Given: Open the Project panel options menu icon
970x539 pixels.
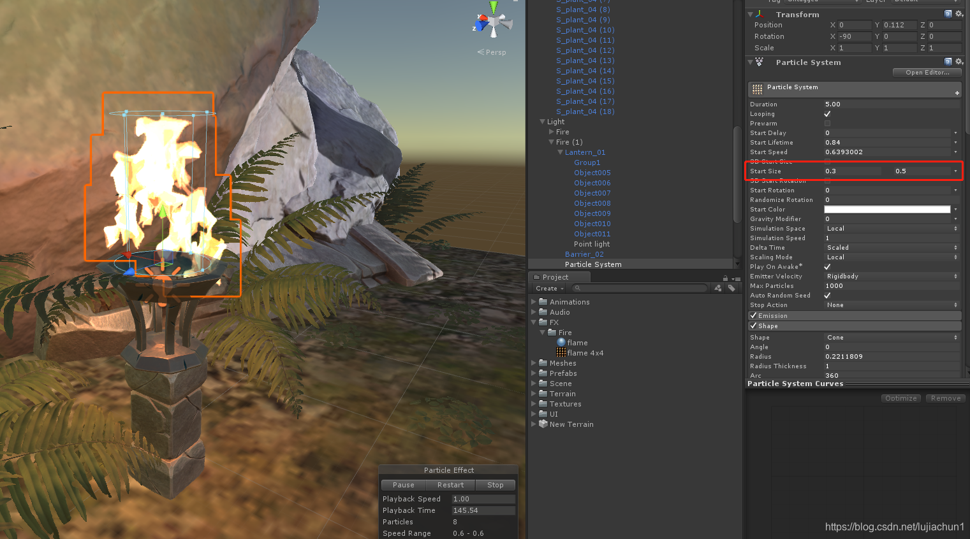Looking at the screenshot, I should click(736, 279).
